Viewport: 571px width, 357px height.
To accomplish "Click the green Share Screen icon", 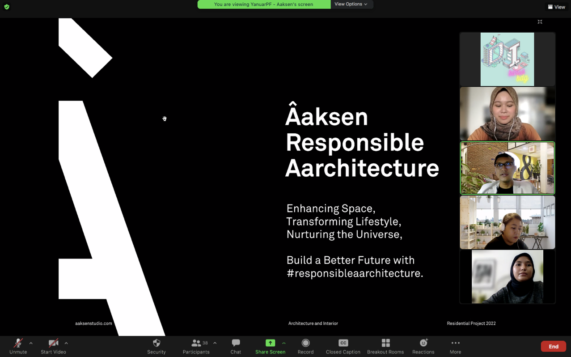I will 270,343.
